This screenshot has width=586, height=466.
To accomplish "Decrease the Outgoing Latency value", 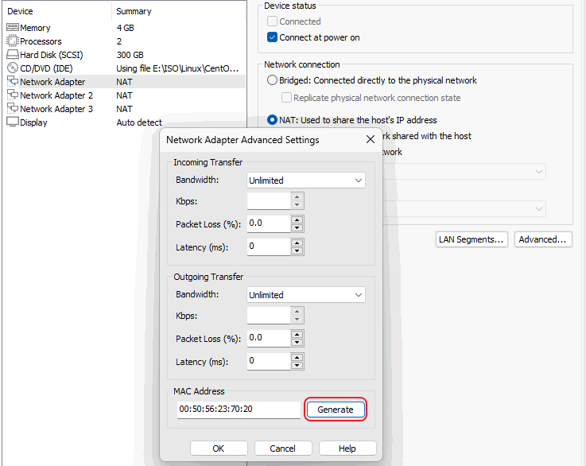I will 297,366.
